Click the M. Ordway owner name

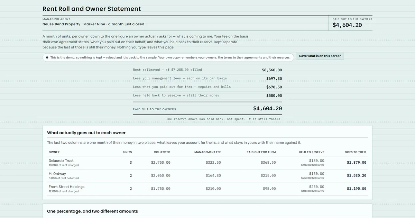[x=57, y=174]
